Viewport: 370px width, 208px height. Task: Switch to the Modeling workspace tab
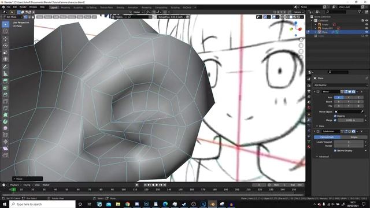(x=65, y=8)
